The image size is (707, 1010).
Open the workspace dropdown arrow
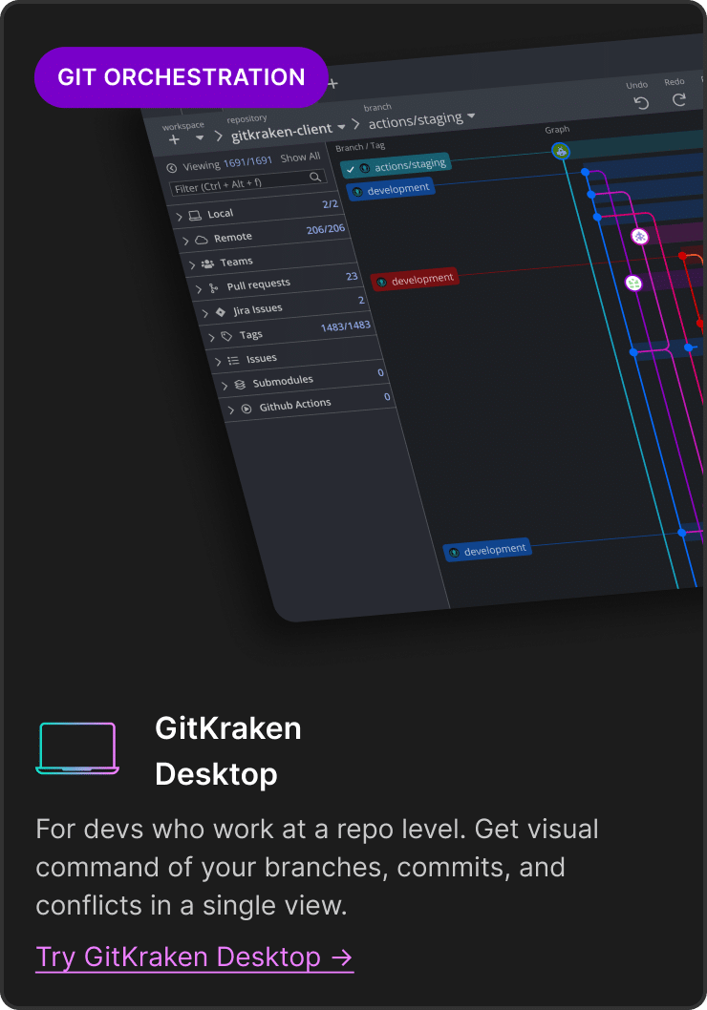(199, 137)
